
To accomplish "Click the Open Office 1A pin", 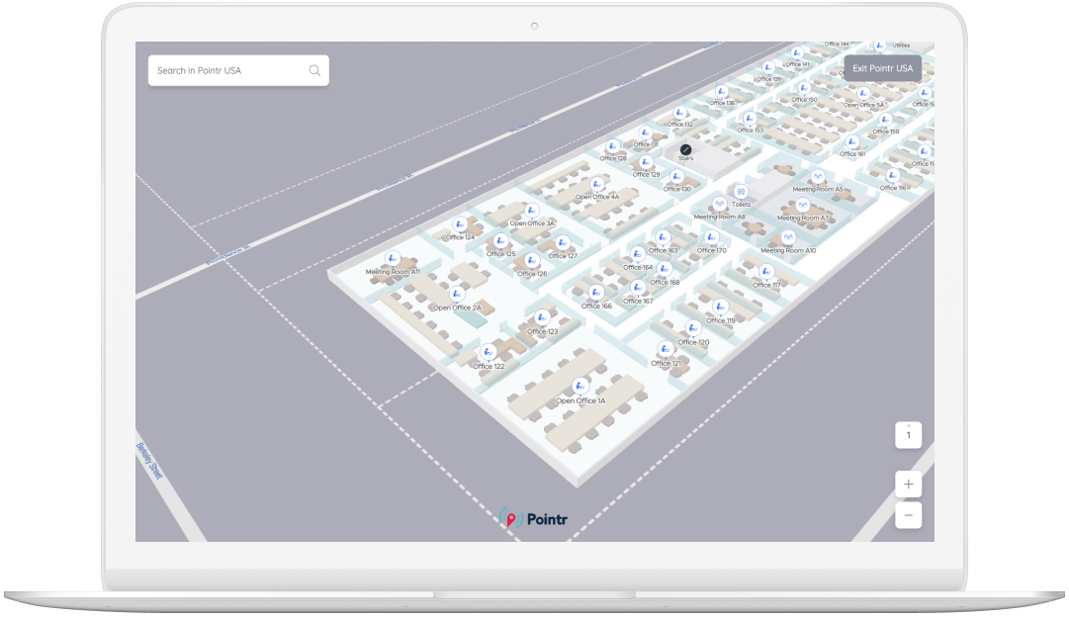I will pos(579,386).
